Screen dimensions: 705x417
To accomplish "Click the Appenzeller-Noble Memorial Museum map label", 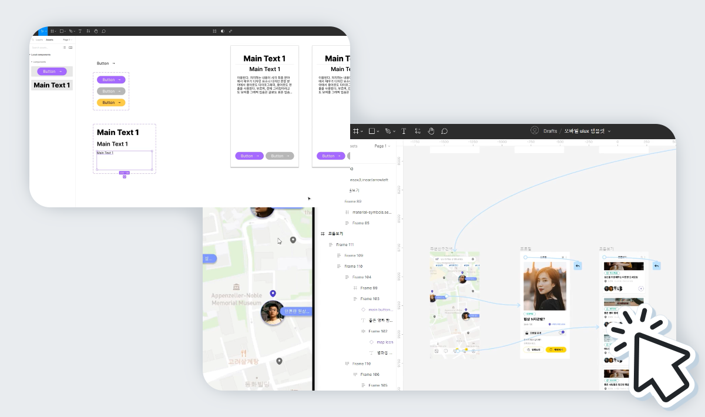I will click(x=236, y=300).
